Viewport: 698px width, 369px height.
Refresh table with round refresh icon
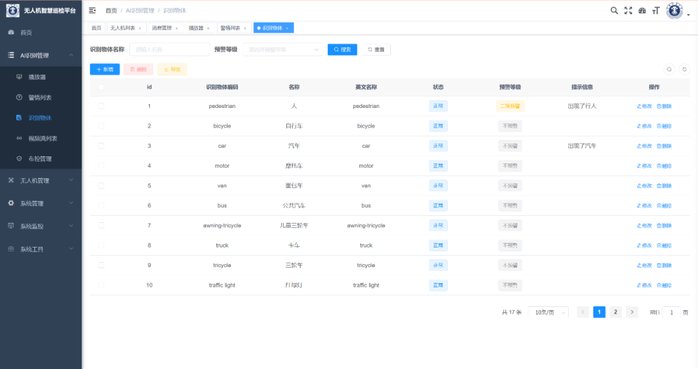click(x=684, y=69)
